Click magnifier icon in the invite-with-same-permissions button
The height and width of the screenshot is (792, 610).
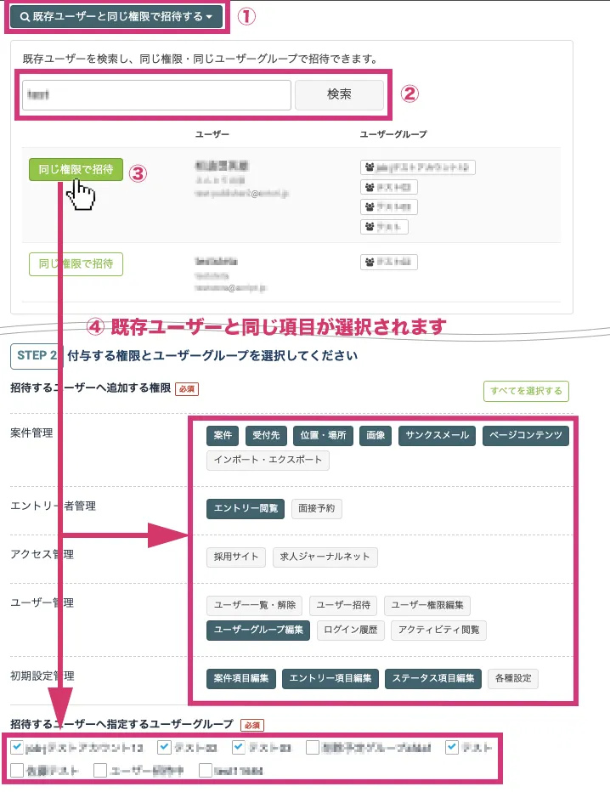pyautogui.click(x=25, y=17)
